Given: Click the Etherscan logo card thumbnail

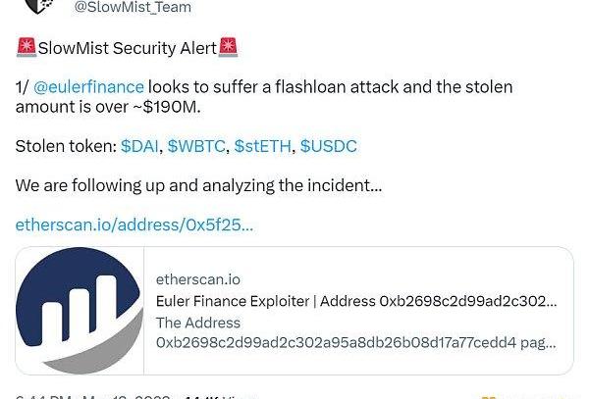Looking at the screenshot, I should tap(80, 310).
